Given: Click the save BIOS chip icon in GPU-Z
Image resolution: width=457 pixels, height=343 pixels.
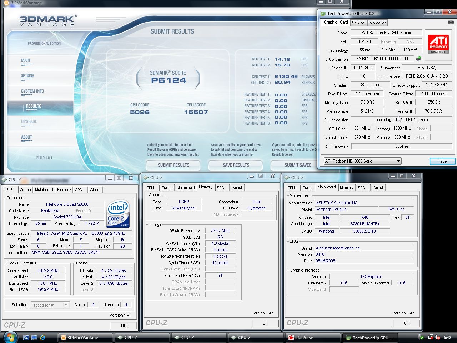Looking at the screenshot, I should 418,59.
